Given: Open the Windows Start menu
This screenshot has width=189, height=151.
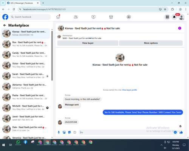Looking at the screenshot, I should 3,145.
